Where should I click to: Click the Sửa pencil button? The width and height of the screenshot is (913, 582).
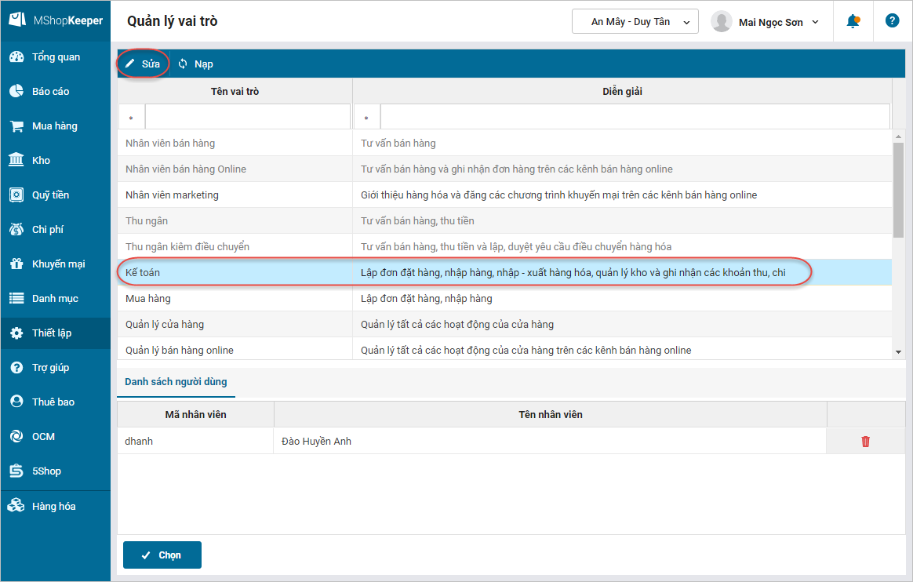tap(143, 64)
